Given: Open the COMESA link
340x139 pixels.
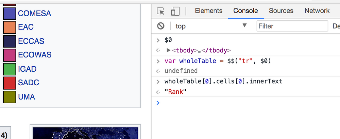Looking at the screenshot, I should 34,14.
